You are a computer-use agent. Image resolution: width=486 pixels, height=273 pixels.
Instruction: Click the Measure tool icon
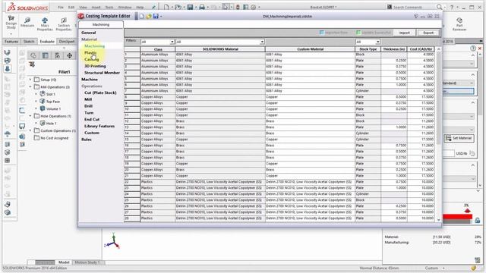pos(27,20)
